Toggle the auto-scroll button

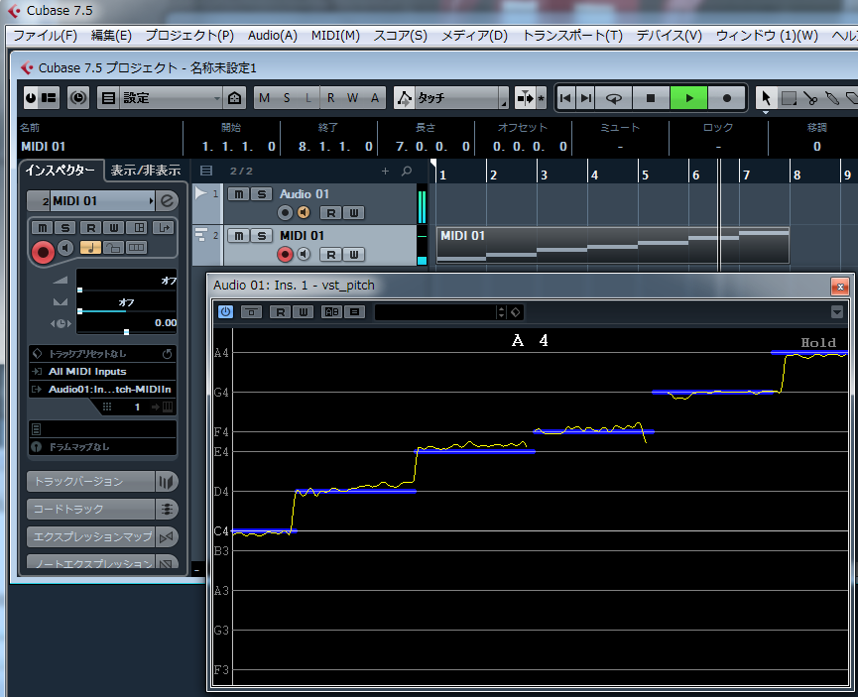[525, 98]
